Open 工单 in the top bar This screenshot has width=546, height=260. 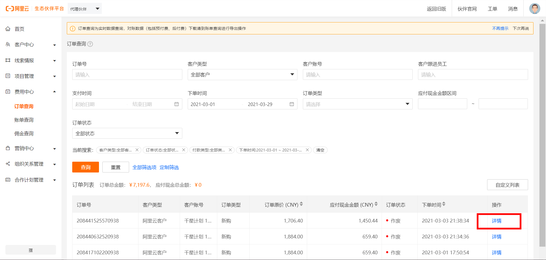[493, 9]
